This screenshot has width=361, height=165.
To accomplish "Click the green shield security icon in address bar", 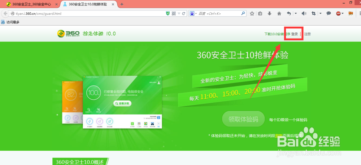I will point(168,14).
